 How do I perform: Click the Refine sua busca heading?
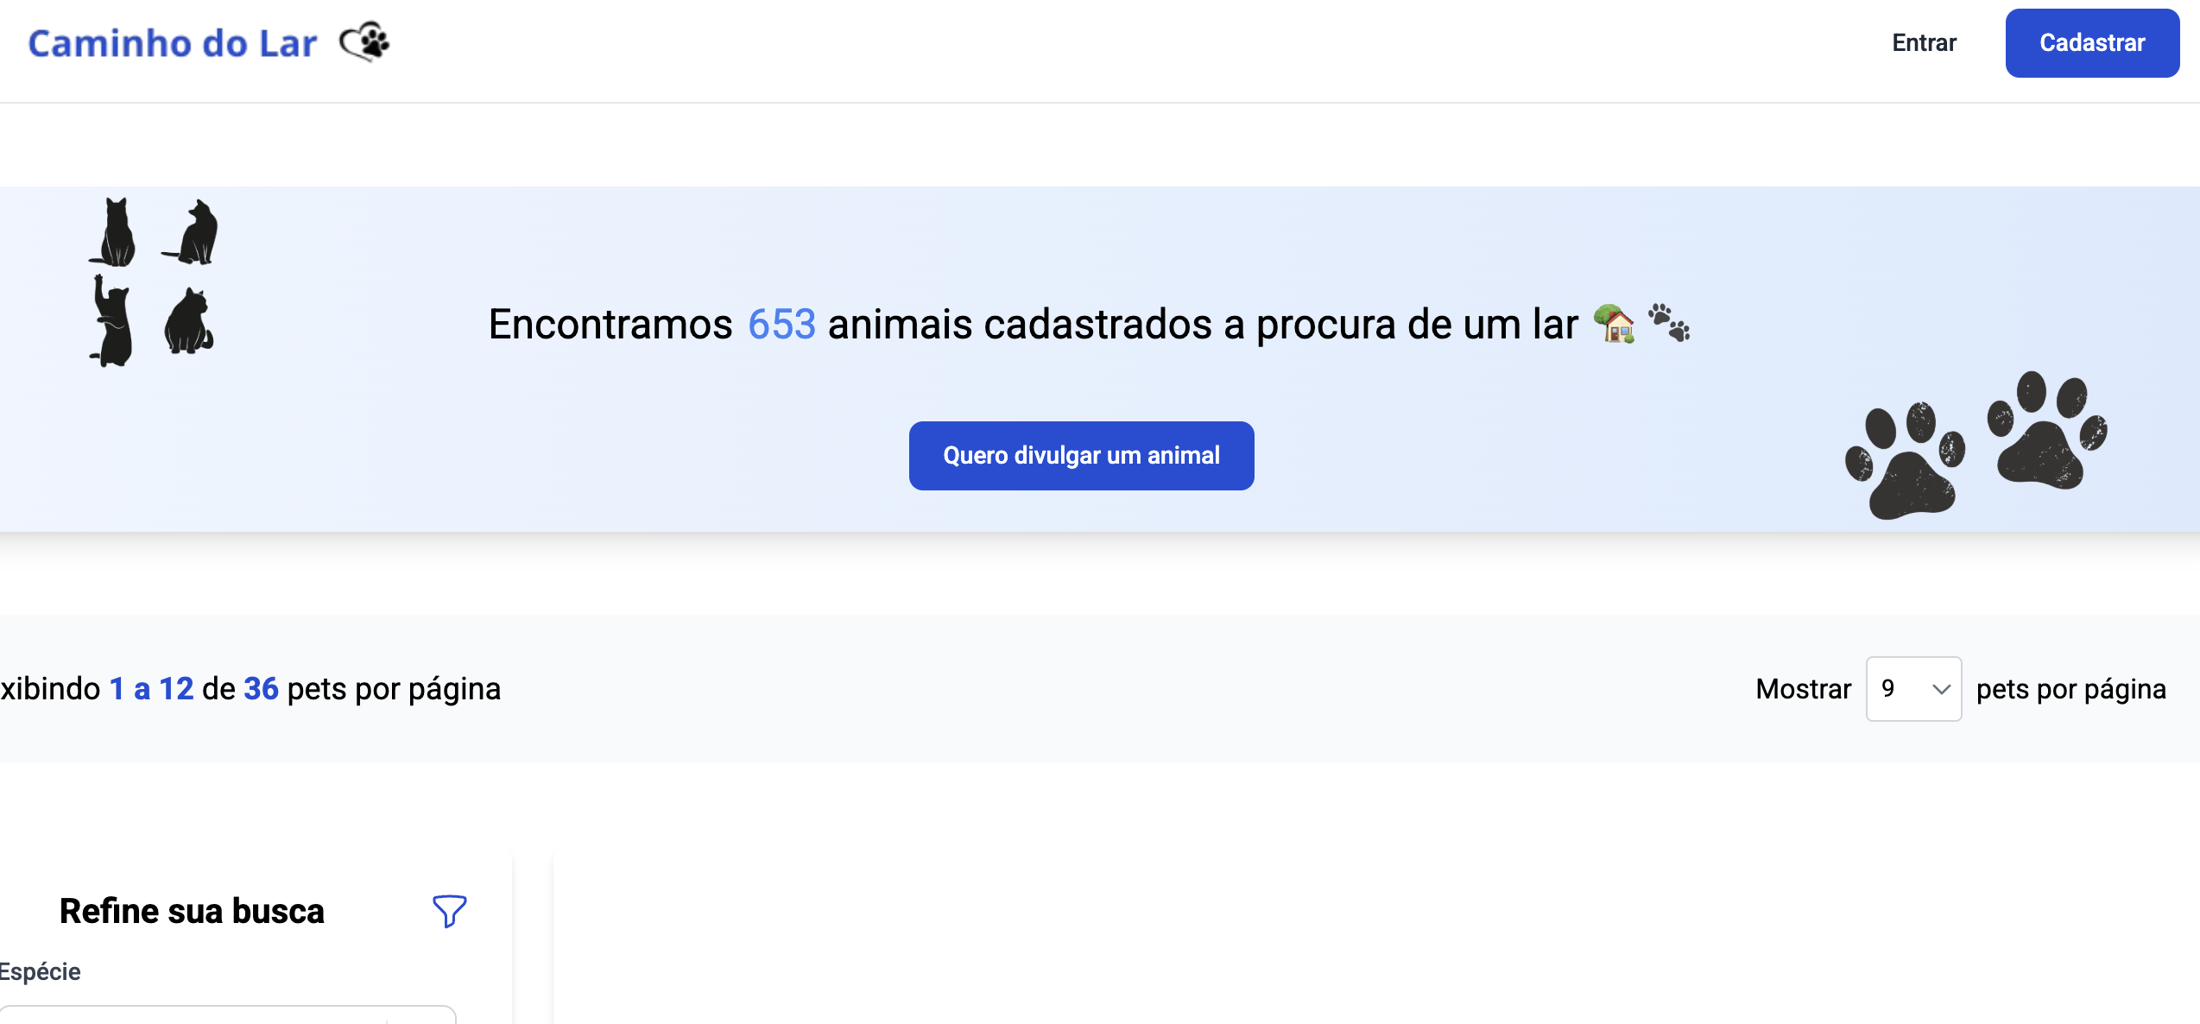192,911
